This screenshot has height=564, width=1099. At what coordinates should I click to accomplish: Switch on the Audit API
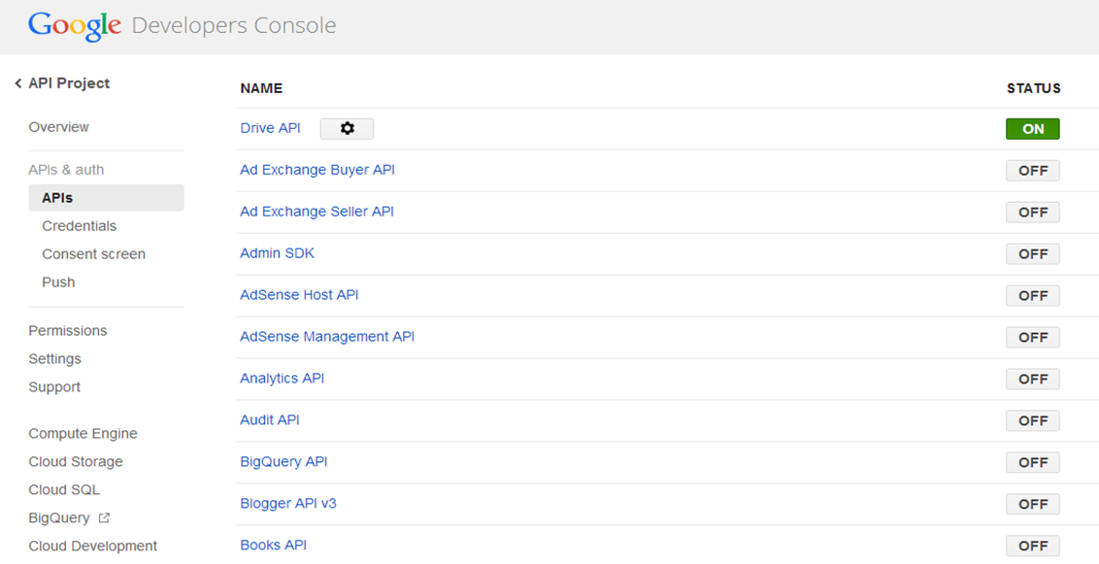click(1032, 420)
